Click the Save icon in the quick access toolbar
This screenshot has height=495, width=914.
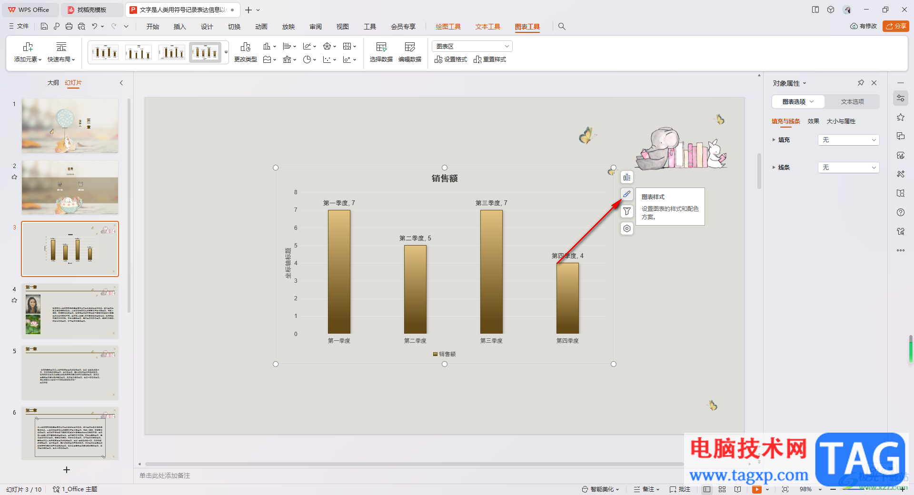[x=44, y=27]
